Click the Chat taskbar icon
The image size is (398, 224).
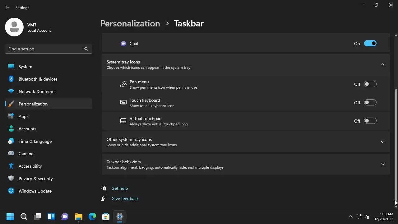[x=65, y=217]
